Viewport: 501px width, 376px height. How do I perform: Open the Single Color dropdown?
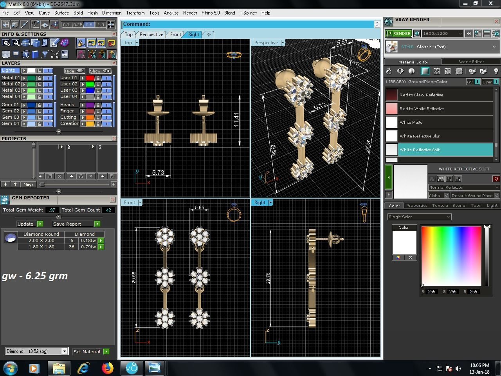click(420, 217)
